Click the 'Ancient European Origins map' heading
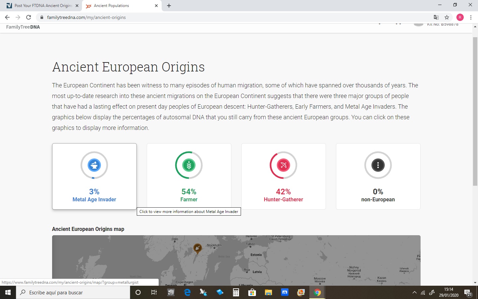Screen dimensions: 478x299 [88, 229]
